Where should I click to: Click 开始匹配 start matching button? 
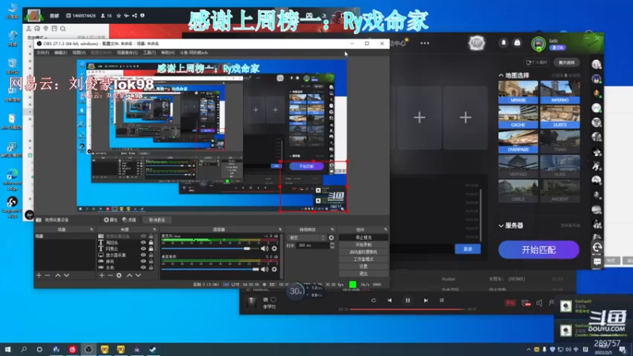pyautogui.click(x=539, y=250)
